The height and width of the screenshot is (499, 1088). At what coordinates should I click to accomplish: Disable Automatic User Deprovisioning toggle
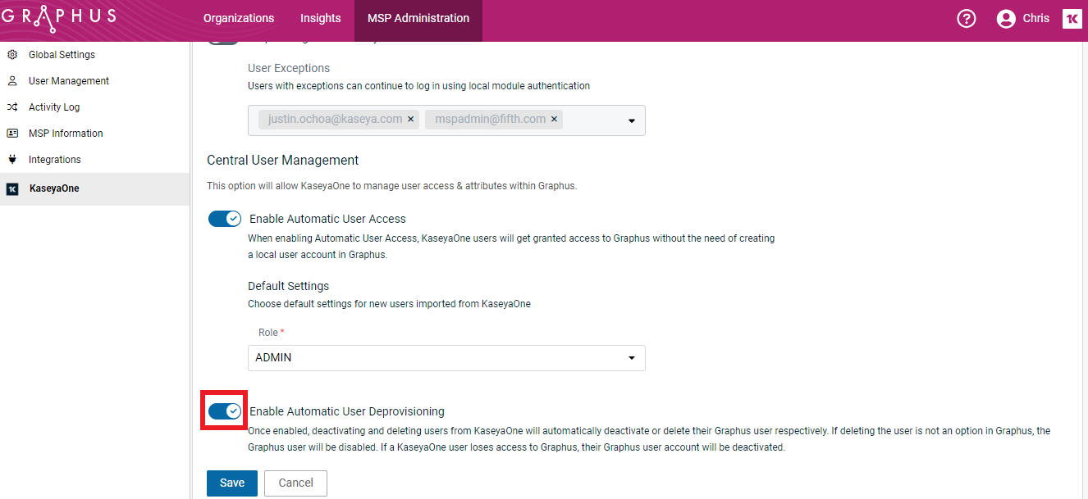224,411
